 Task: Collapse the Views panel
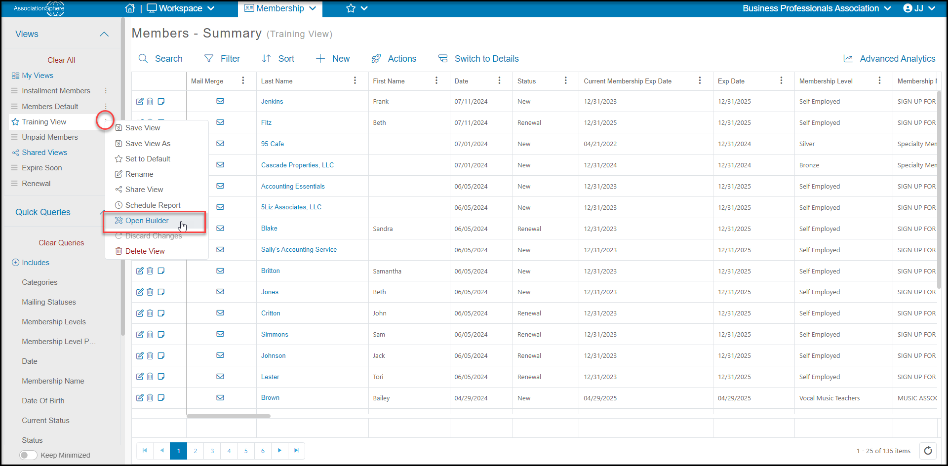pos(104,34)
